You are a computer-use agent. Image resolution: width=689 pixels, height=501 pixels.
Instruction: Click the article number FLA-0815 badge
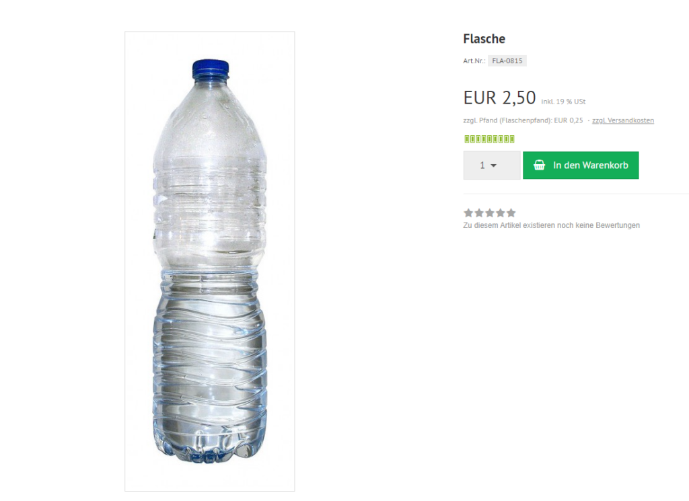(x=507, y=61)
